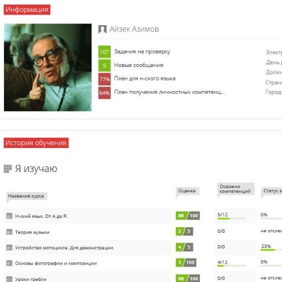Click the grid icon next to Я изучаю
Screen dimensions: 282x282
tap(8, 169)
